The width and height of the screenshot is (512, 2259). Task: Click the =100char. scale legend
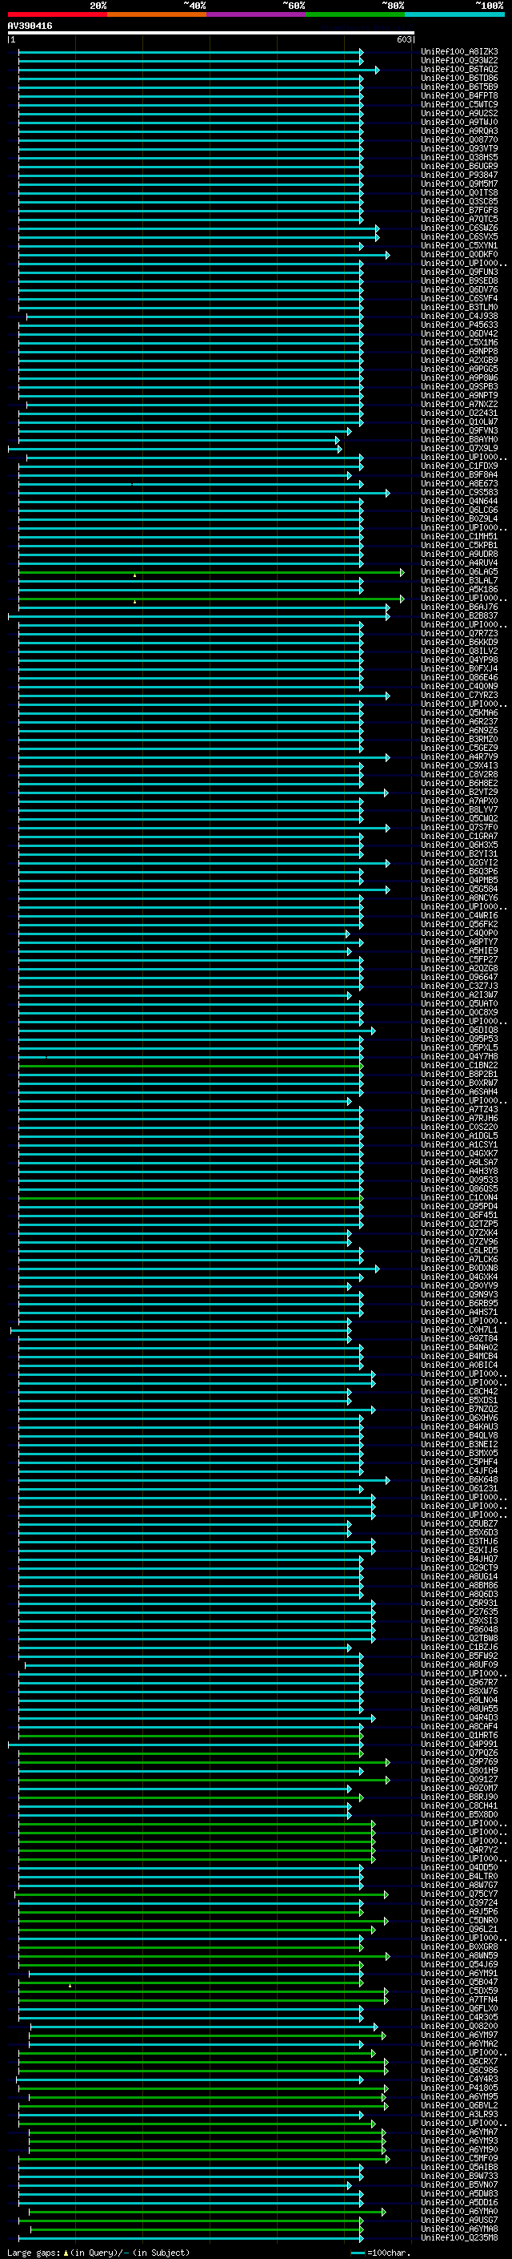tap(380, 2253)
